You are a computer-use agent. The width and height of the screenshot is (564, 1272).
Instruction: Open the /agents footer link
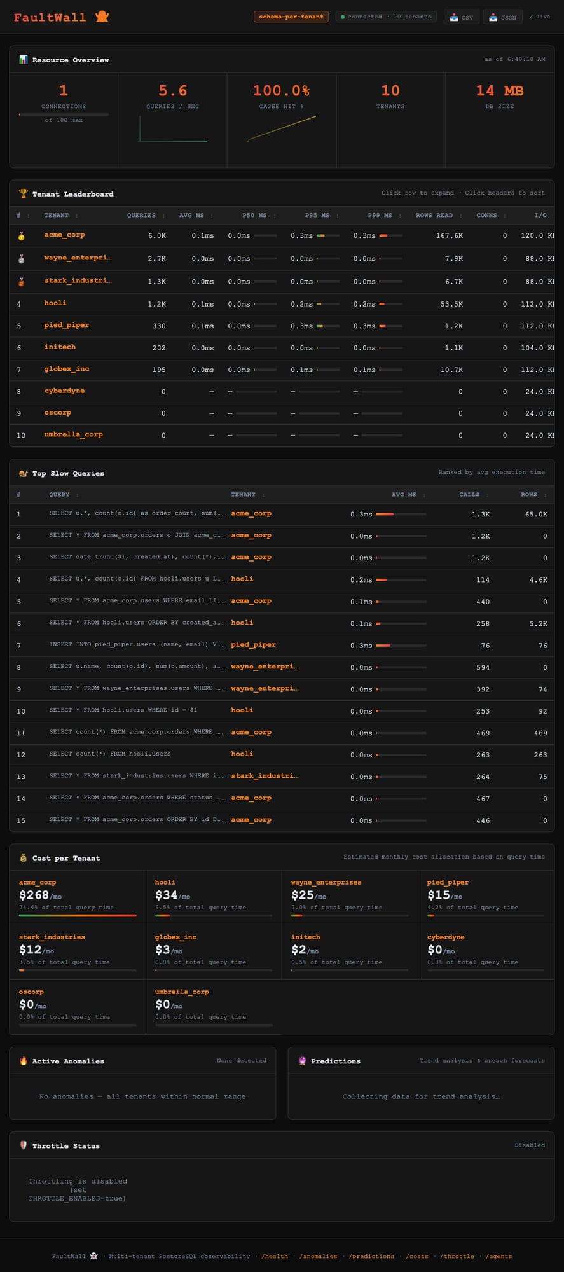click(499, 1256)
